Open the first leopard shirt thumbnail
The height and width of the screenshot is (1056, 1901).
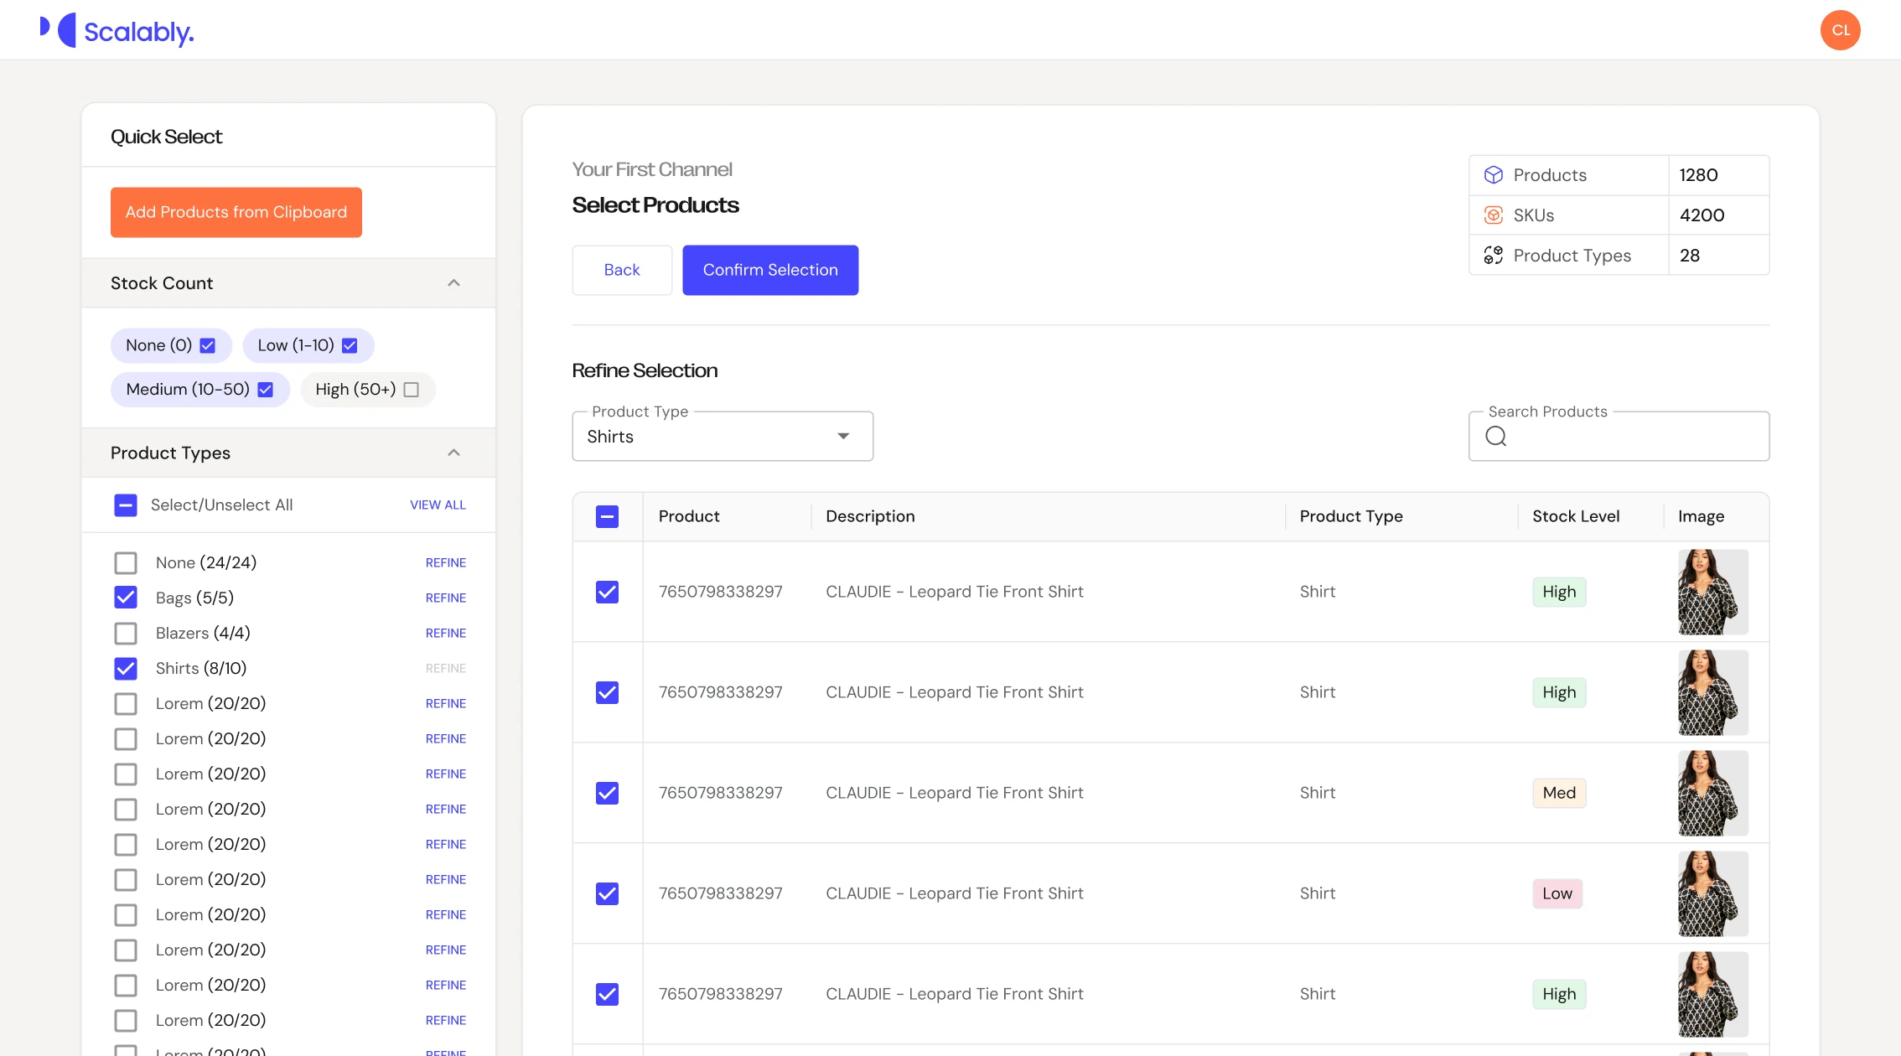click(x=1712, y=592)
